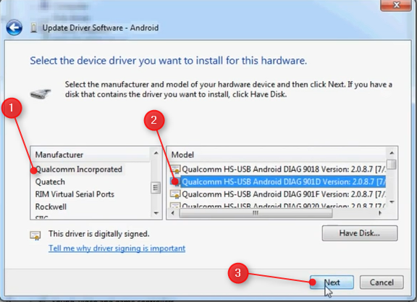Click Model list horizontal scrollbar thumb
Image resolution: width=417 pixels, height=302 pixels.
coord(256,213)
